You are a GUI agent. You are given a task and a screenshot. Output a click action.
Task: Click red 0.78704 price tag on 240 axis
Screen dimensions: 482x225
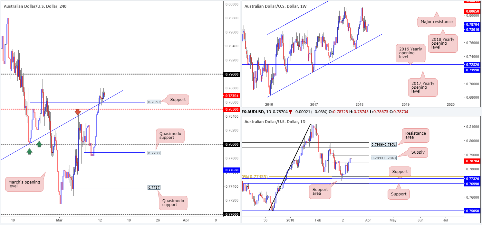point(232,95)
